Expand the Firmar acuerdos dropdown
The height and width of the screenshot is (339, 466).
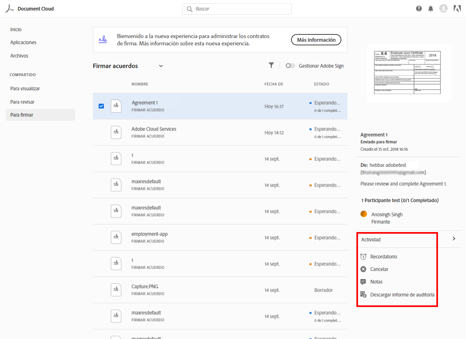(161, 66)
